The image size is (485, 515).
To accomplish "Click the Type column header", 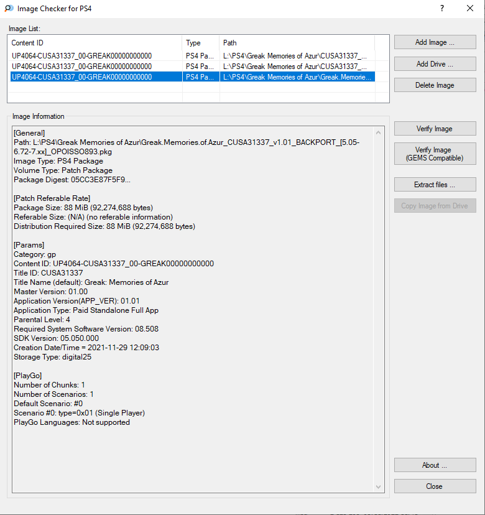I will pyautogui.click(x=201, y=43).
